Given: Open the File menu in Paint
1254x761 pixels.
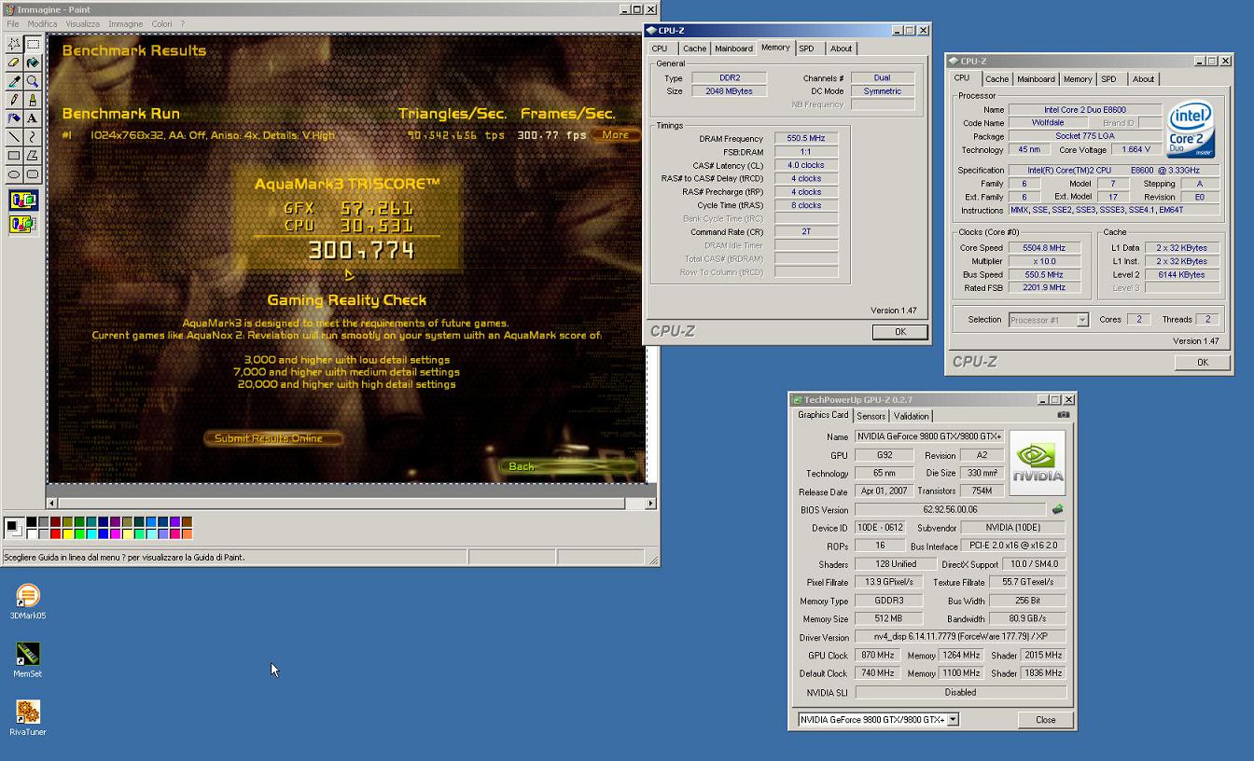Looking at the screenshot, I should 13,23.
